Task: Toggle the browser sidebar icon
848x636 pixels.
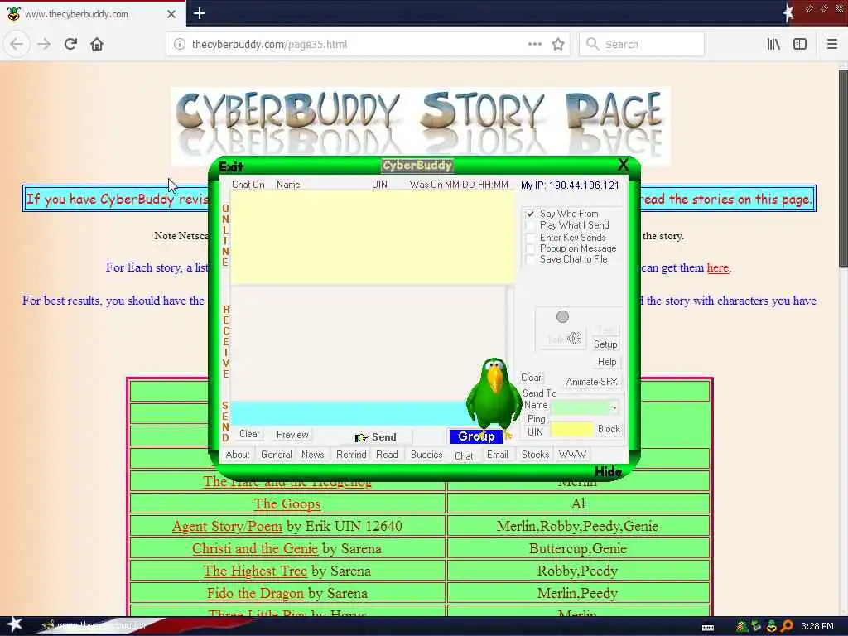Action: (x=800, y=44)
